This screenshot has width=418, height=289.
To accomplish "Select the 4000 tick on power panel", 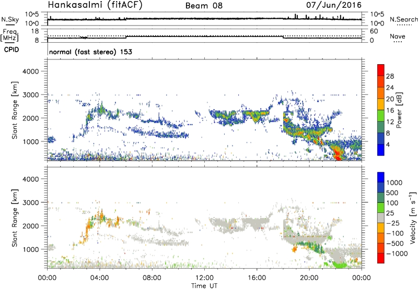I will [30, 71].
